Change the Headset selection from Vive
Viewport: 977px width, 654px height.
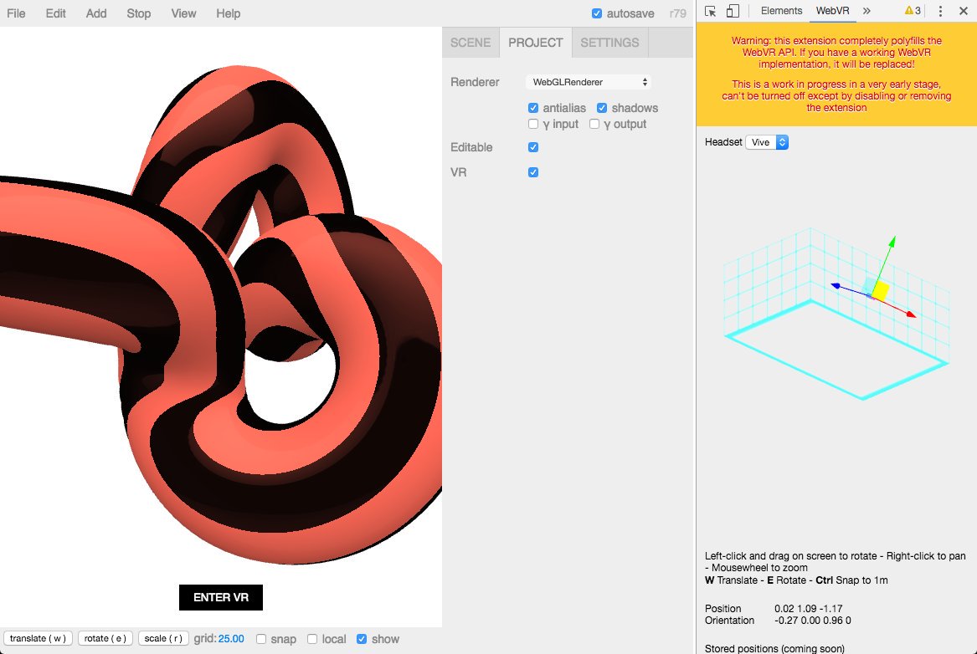pyautogui.click(x=767, y=141)
